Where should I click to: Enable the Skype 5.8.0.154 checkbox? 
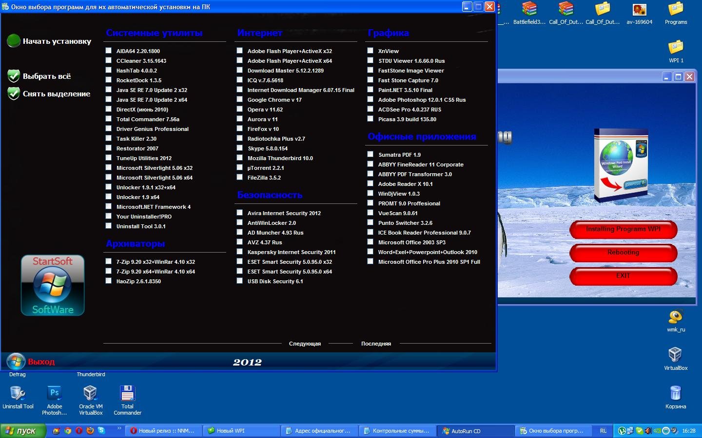pos(239,148)
